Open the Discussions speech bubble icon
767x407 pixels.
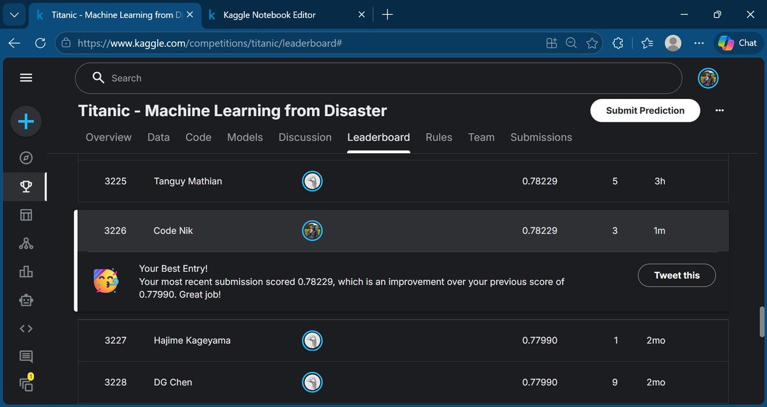tap(26, 357)
